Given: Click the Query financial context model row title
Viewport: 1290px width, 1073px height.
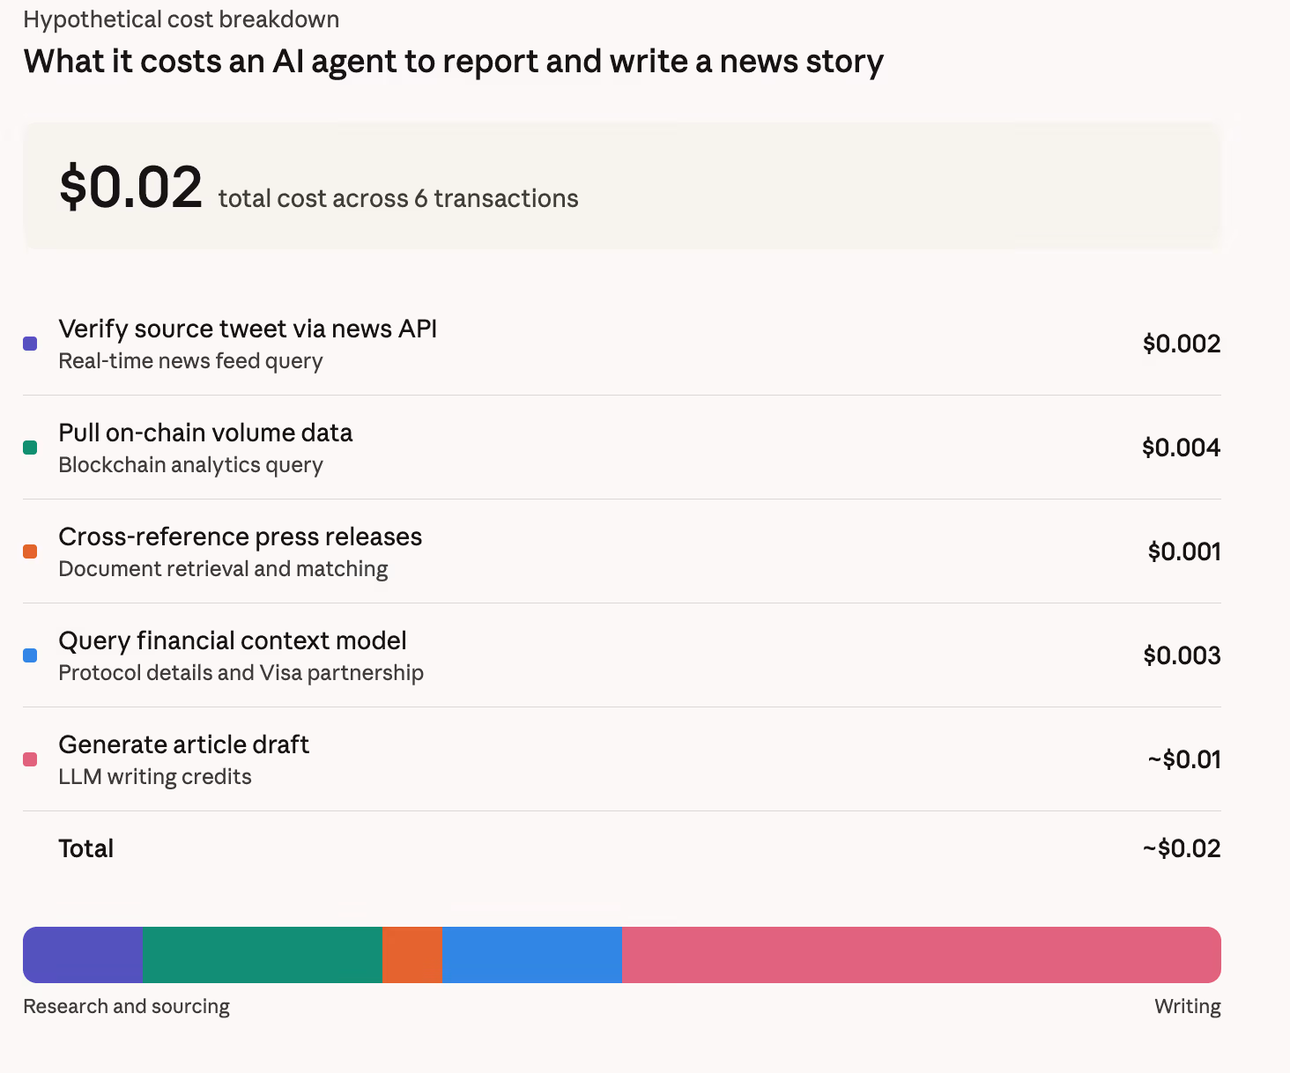Looking at the screenshot, I should coord(233,640).
